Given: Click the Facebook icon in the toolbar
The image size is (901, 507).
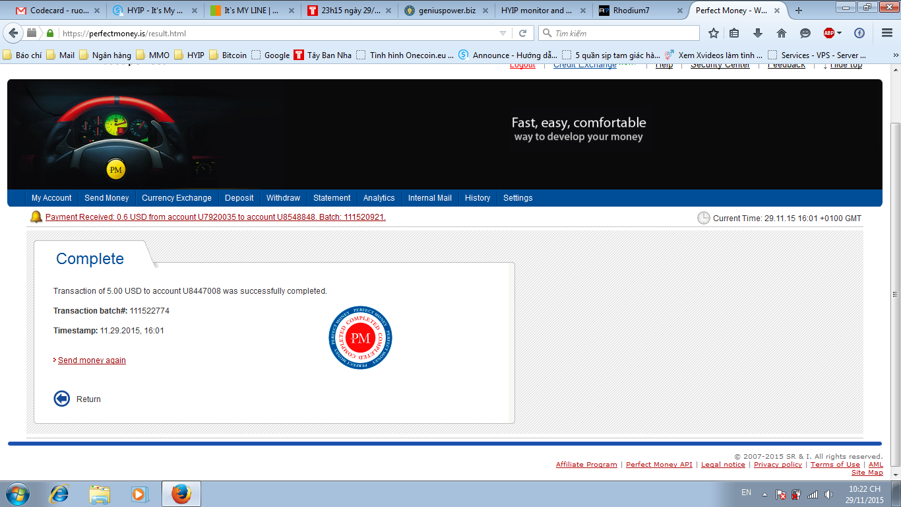Looking at the screenshot, I should (859, 33).
